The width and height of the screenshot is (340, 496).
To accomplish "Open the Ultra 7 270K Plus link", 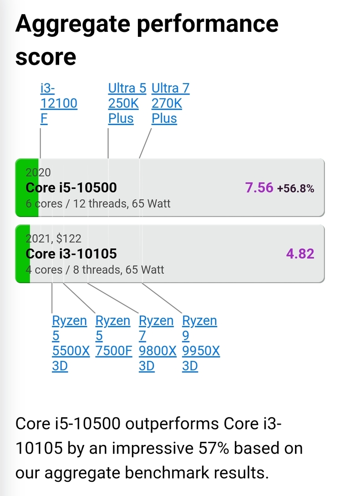I will click(x=171, y=103).
